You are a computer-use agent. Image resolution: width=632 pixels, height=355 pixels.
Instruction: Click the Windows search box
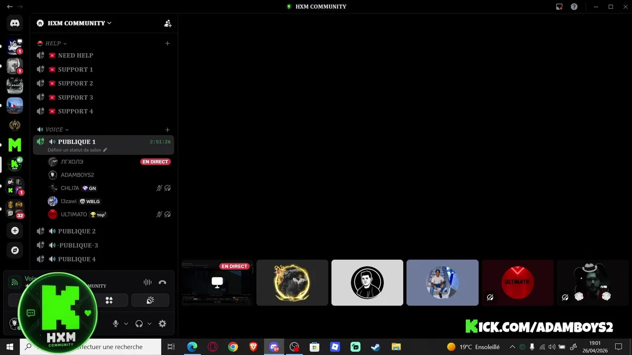(90, 347)
